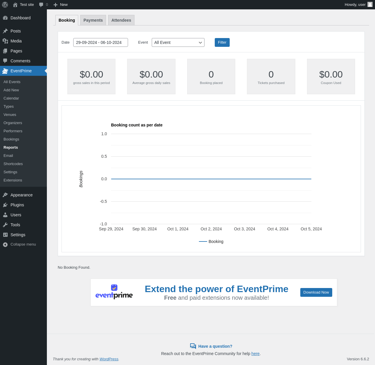Click the Download Now button
The height and width of the screenshot is (365, 375).
[x=316, y=292]
